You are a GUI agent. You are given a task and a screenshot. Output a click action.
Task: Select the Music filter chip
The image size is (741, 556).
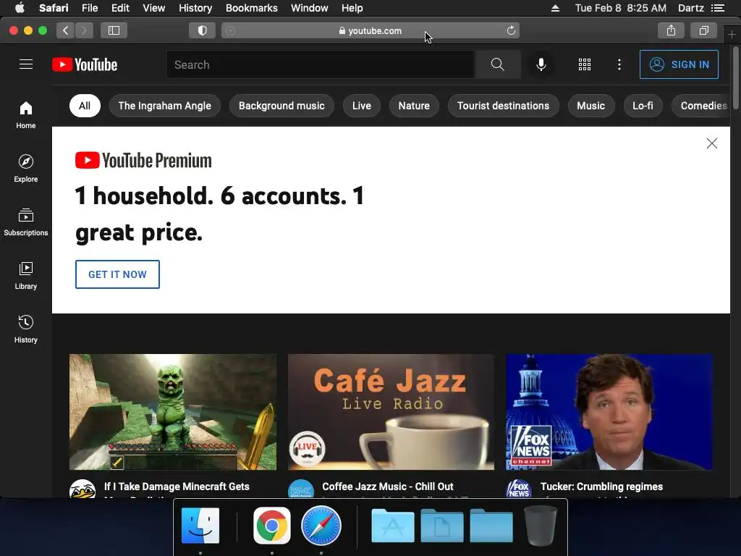590,106
